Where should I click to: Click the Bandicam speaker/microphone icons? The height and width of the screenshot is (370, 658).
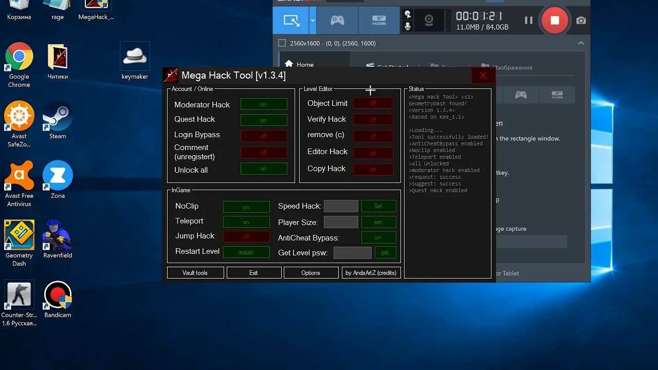point(408,21)
